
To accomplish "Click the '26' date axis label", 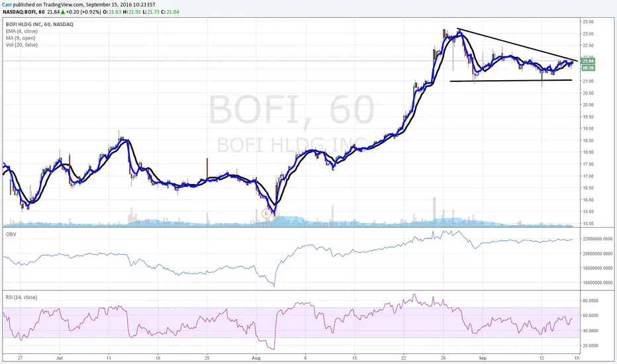I will tap(444, 358).
